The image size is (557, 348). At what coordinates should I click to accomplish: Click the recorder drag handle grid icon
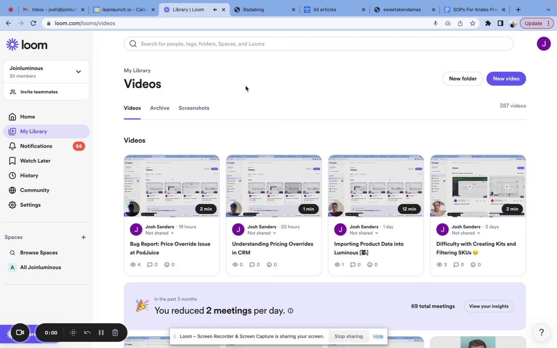73,333
